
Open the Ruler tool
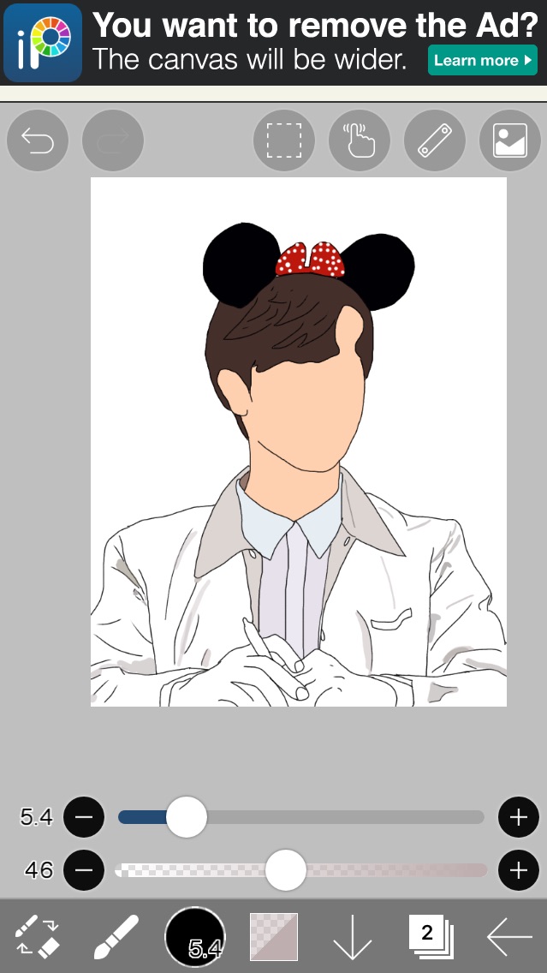click(x=435, y=140)
